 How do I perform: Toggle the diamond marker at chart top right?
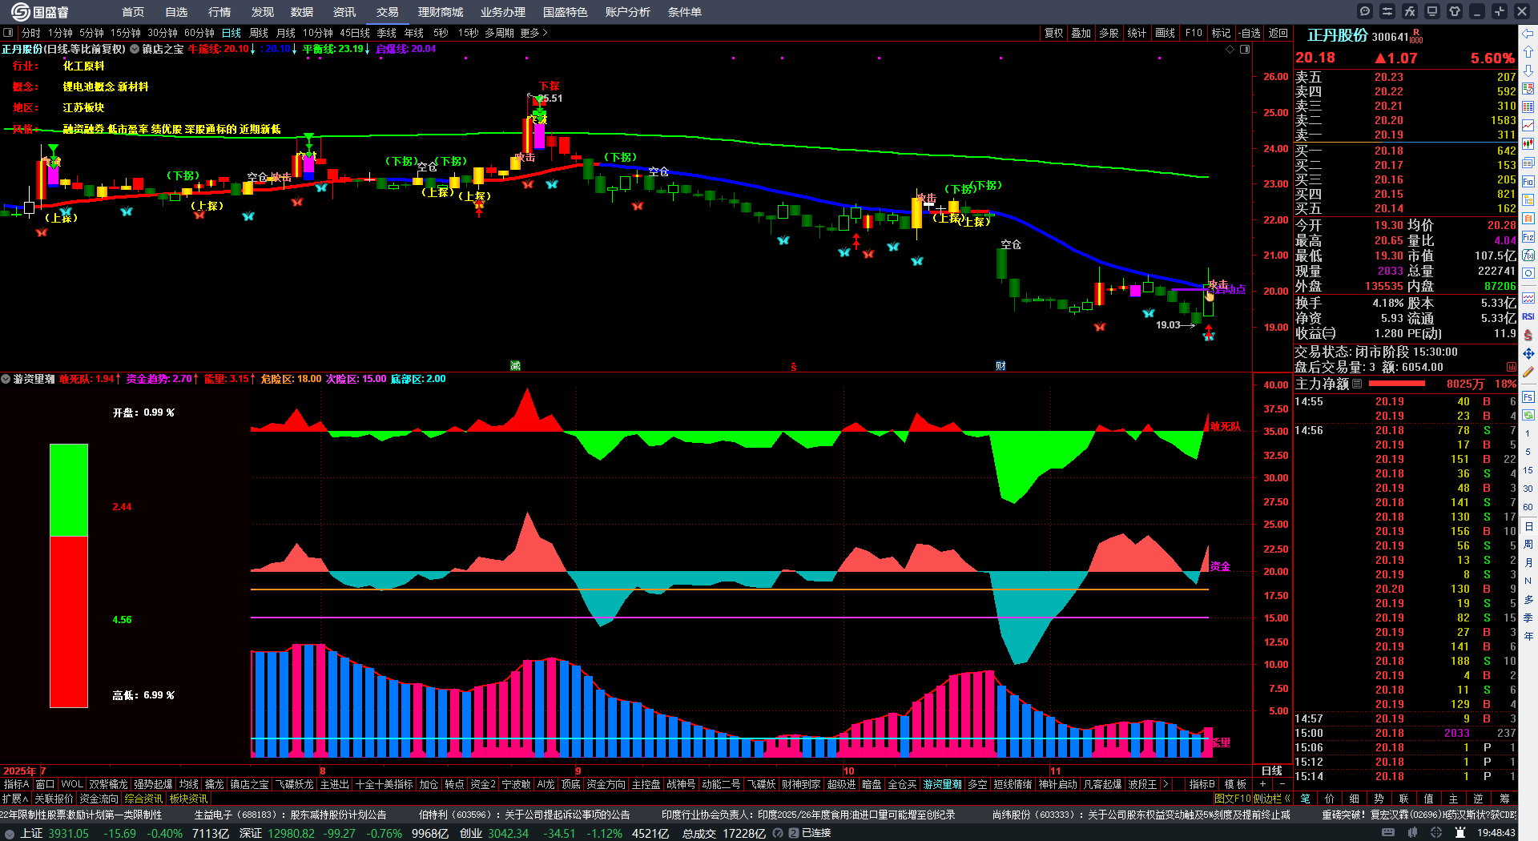(1230, 50)
